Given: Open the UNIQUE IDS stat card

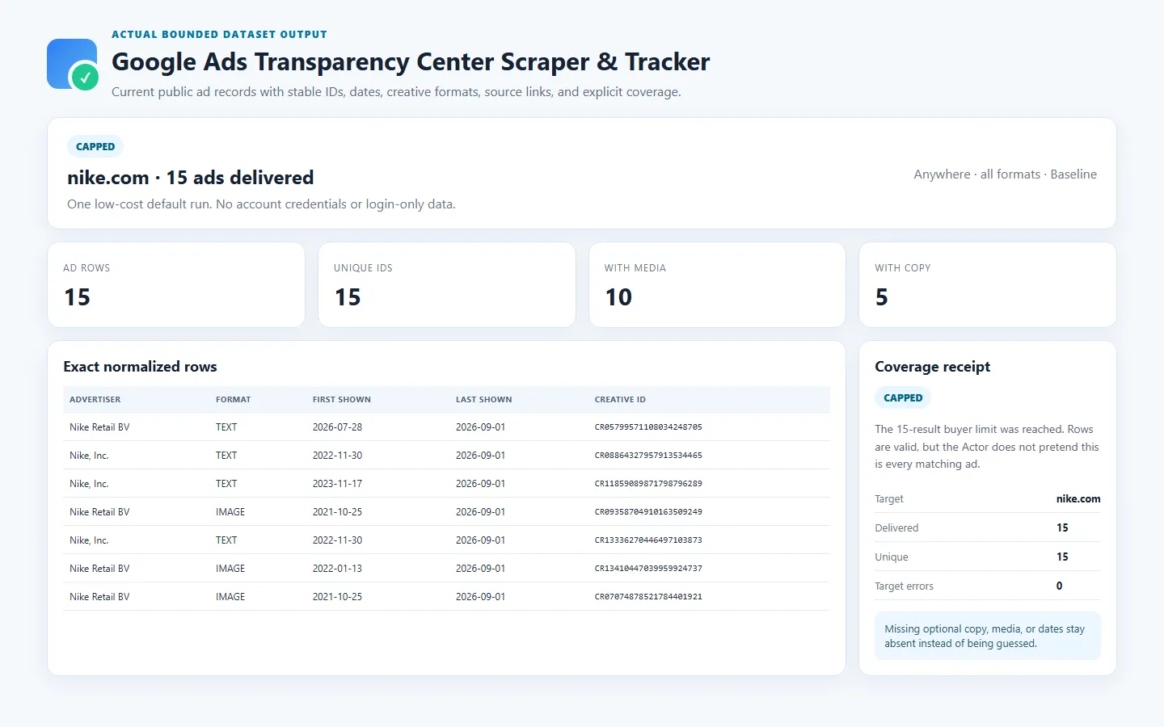Looking at the screenshot, I should (447, 284).
